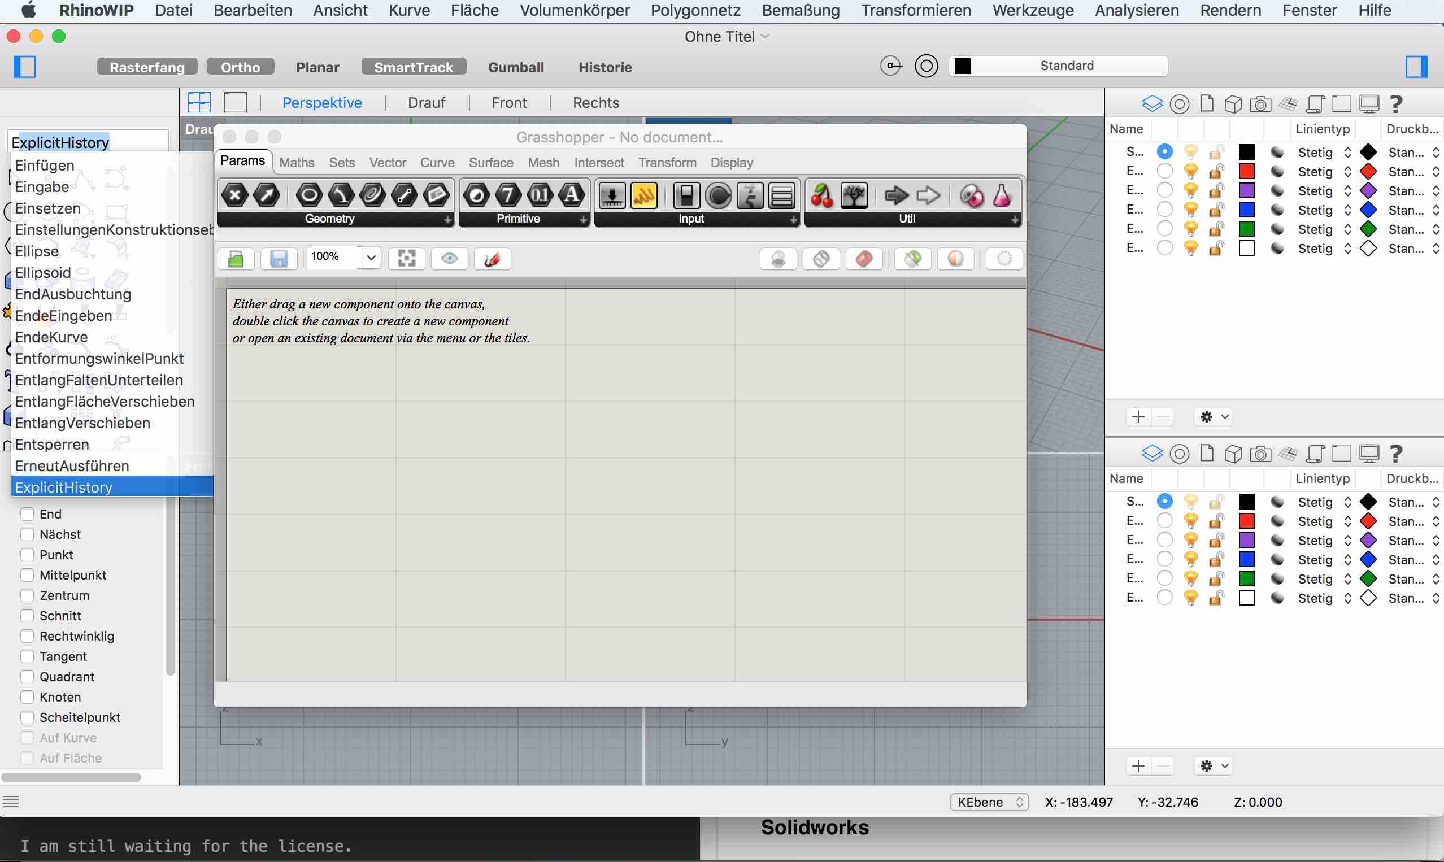Open the box object tab in upper panel

[x=1233, y=104]
